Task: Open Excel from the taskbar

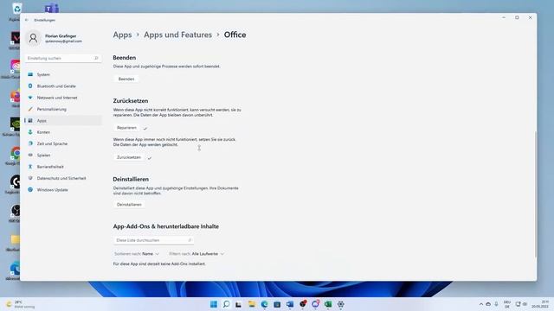Action: (328, 304)
